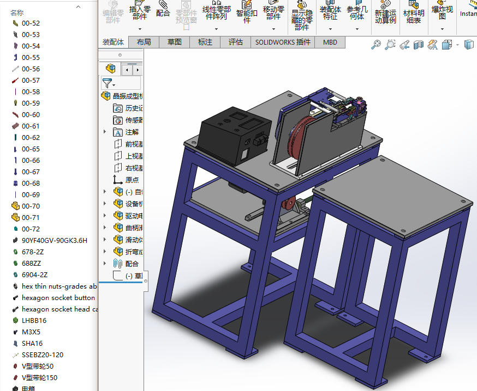Create a new motion study (新建运动算例)
This screenshot has height=391, width=477.
click(x=385, y=12)
